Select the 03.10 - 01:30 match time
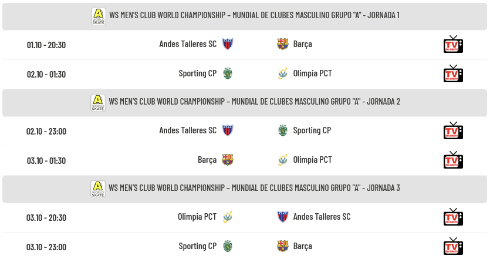Image resolution: width=490 pixels, height=262 pixels. tap(46, 160)
